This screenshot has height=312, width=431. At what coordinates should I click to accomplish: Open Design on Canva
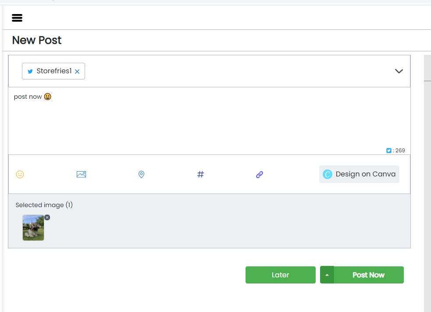click(359, 174)
